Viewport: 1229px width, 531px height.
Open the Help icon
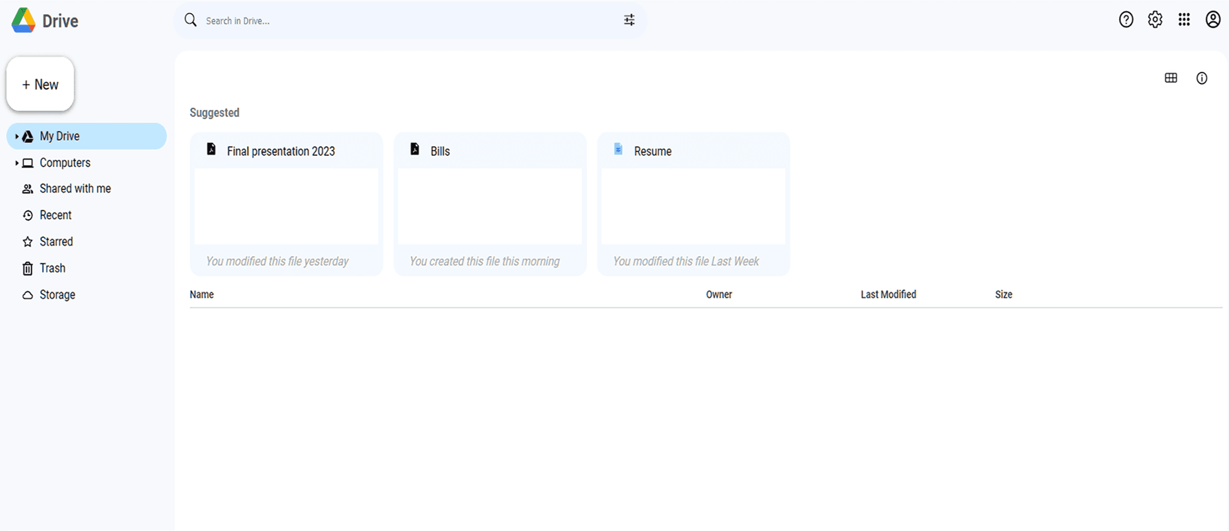(1126, 20)
